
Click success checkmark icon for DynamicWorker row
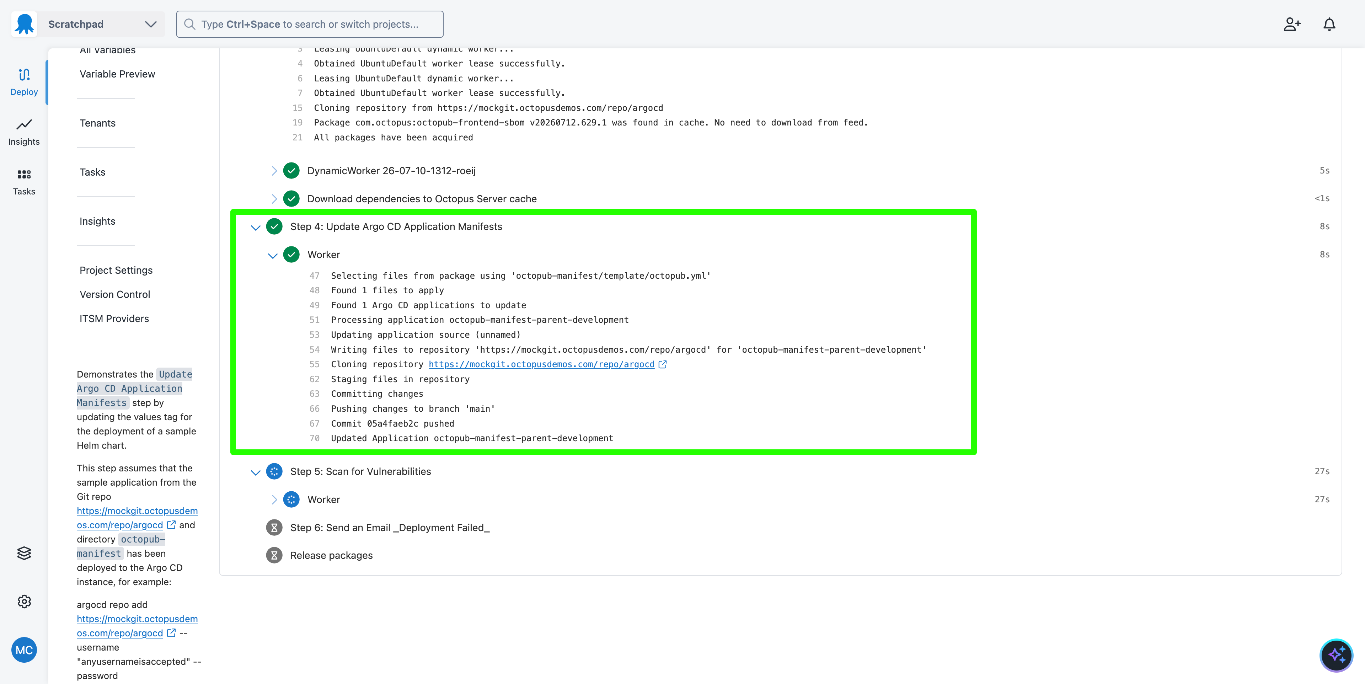291,171
